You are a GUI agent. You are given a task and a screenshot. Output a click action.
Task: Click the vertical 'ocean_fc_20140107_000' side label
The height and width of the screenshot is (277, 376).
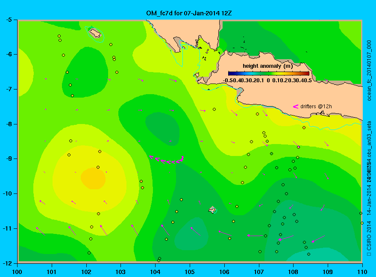(369, 71)
